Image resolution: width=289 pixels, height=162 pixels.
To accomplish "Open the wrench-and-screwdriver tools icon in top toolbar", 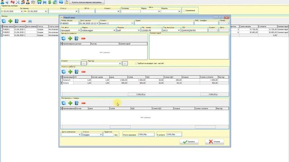I will (x=18, y=2).
